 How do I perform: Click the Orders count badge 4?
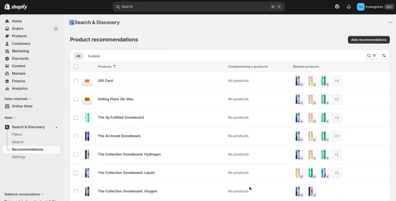[56, 28]
